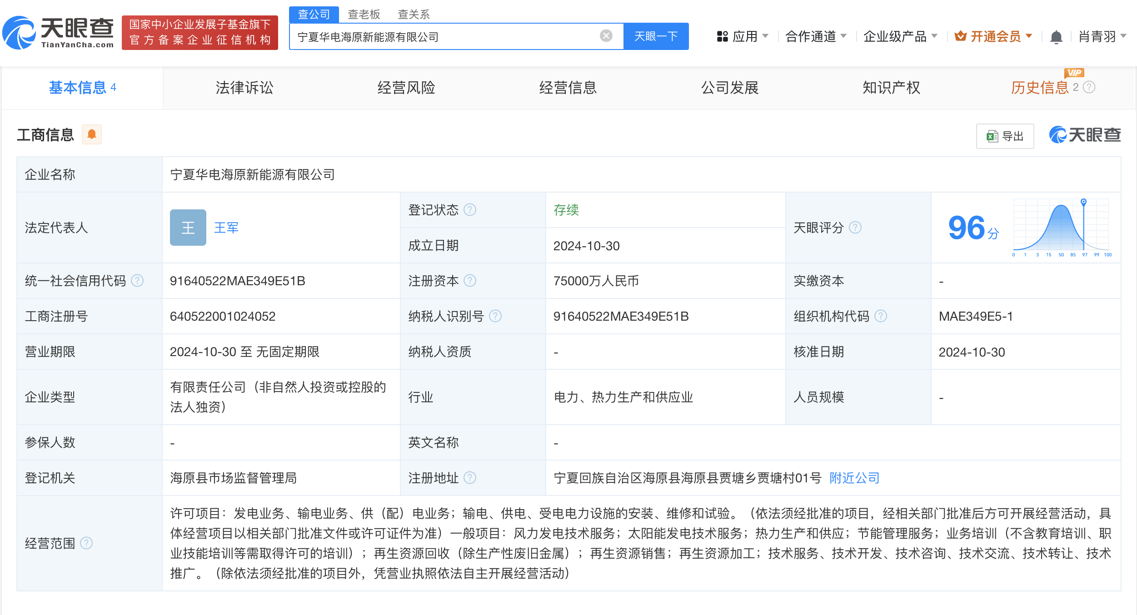This screenshot has width=1137, height=615.
Task: Click help icon next to 天眼评分
Action: pyautogui.click(x=855, y=228)
